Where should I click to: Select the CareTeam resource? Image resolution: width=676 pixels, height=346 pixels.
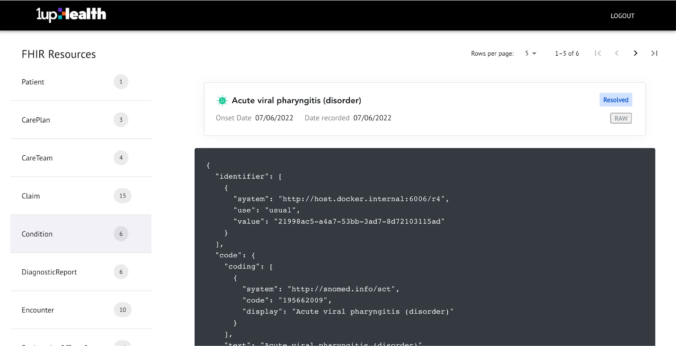coord(81,158)
